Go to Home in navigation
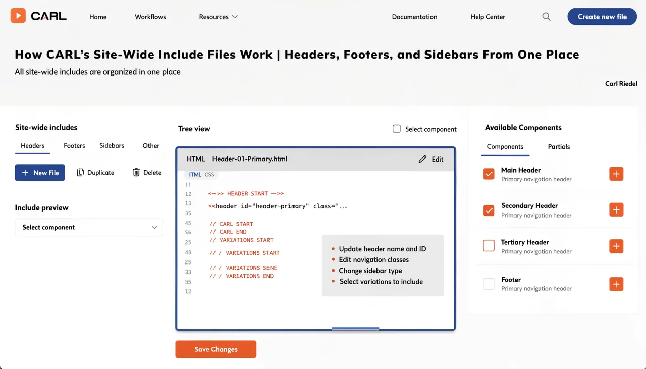This screenshot has width=646, height=369. point(98,17)
